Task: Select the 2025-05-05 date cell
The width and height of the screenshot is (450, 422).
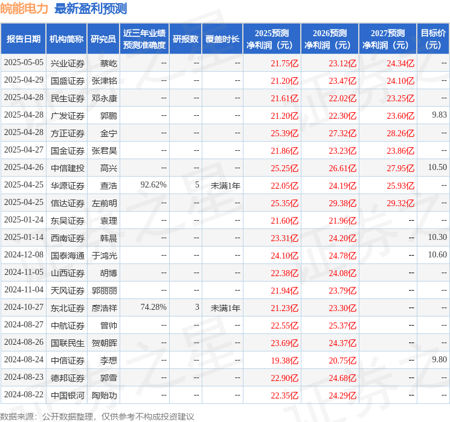Action: (x=24, y=63)
